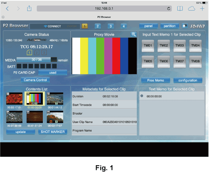Click the SHOT MARKER button
The image size is (209, 173).
click(x=52, y=132)
